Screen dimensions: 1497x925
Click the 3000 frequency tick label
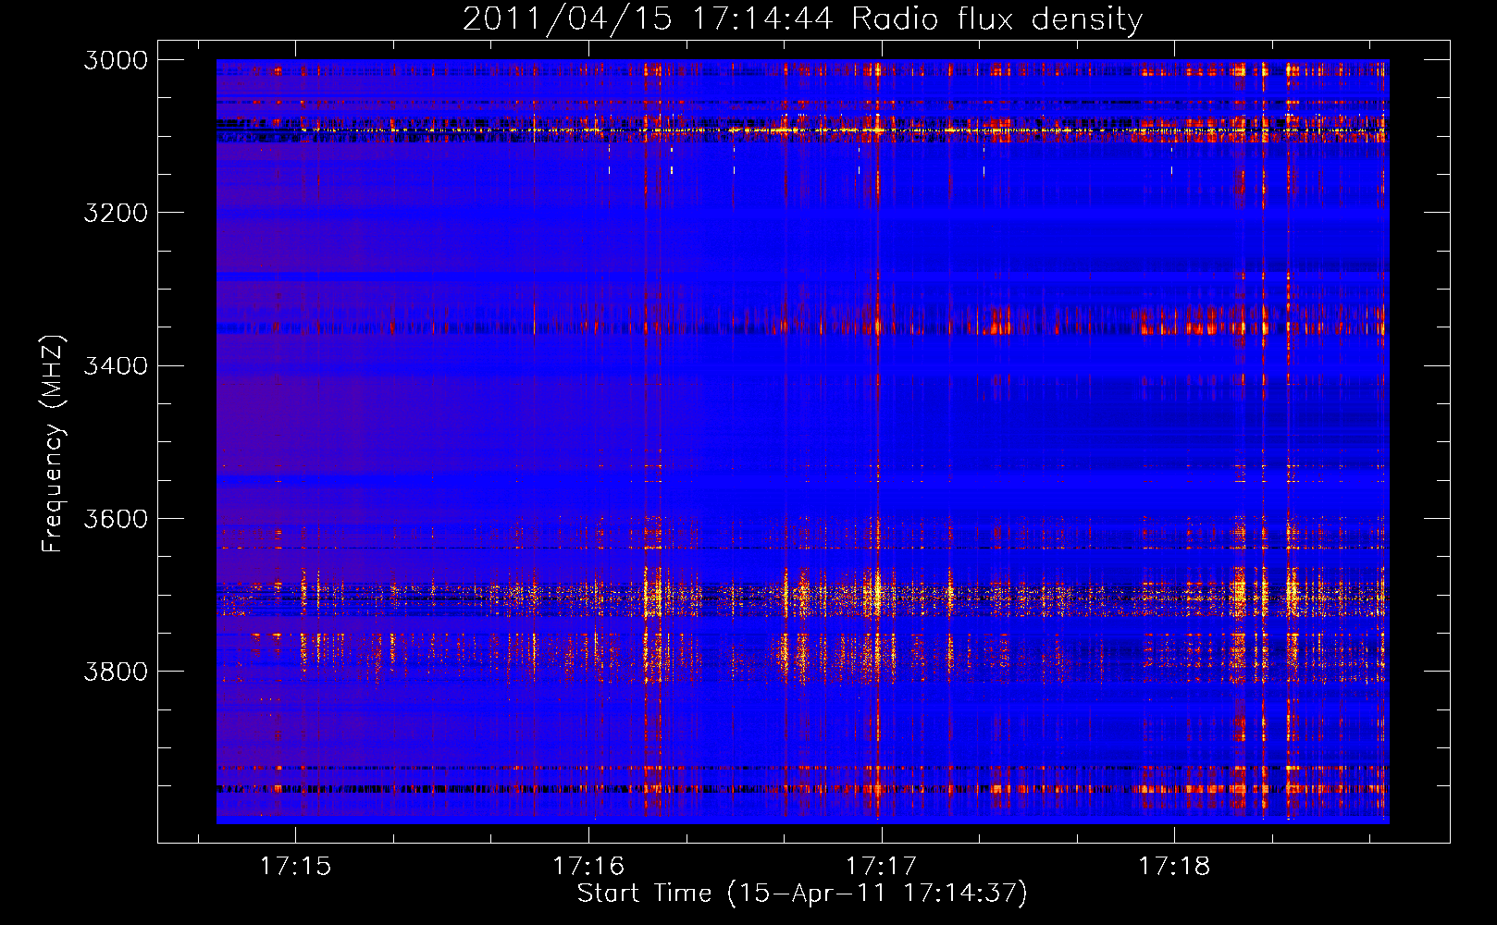point(116,60)
